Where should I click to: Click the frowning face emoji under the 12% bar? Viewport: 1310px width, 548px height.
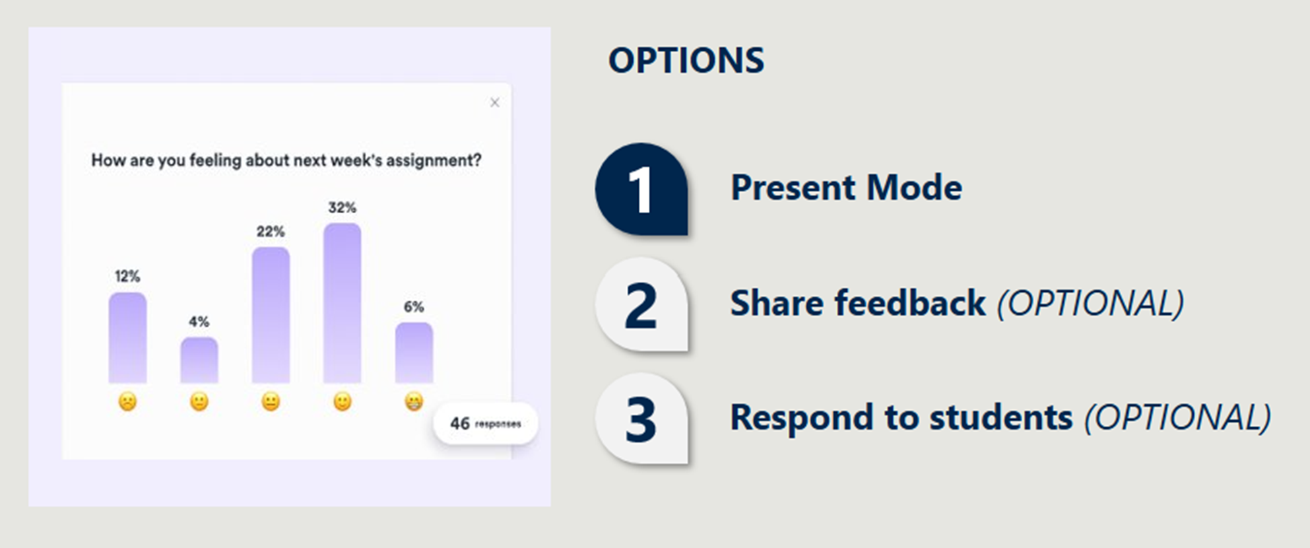(127, 401)
